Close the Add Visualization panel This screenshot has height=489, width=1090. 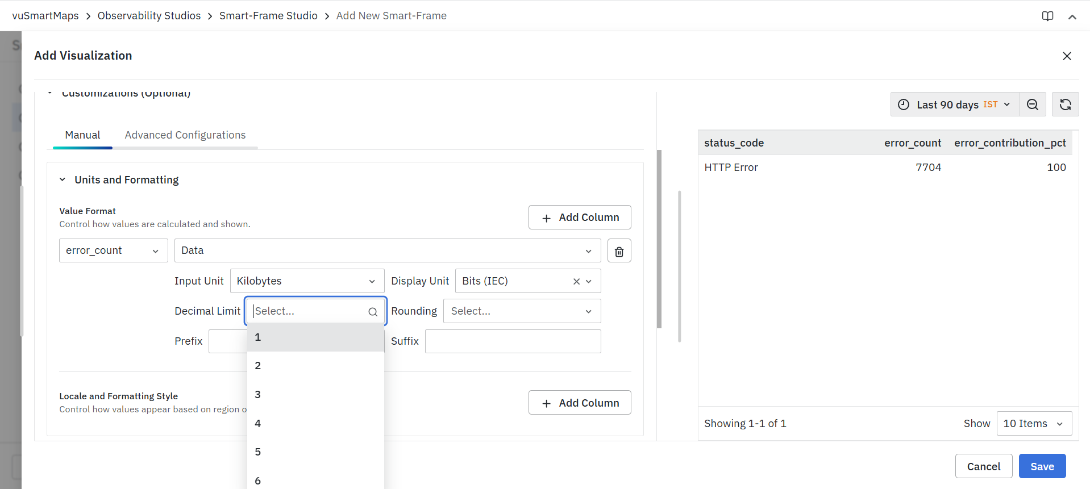click(1067, 56)
